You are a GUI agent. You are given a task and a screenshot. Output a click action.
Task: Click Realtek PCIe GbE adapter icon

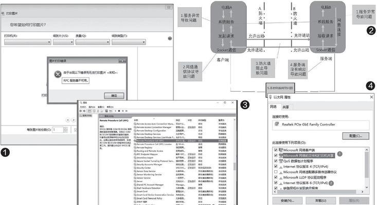pos(277,124)
